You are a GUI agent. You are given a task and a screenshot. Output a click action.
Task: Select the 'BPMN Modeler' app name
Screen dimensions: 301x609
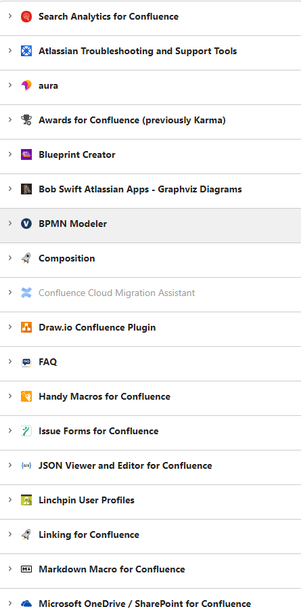tap(72, 224)
